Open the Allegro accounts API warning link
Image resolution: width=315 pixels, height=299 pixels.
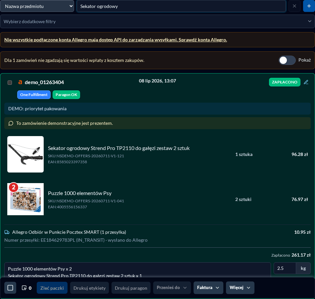[115, 40]
